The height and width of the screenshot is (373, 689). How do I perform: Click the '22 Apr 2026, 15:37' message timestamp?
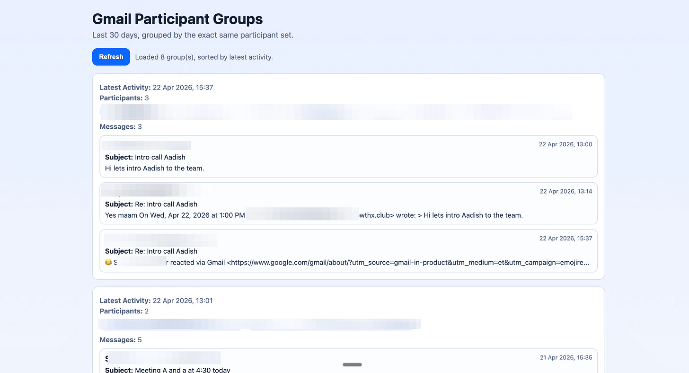pyautogui.click(x=565, y=238)
